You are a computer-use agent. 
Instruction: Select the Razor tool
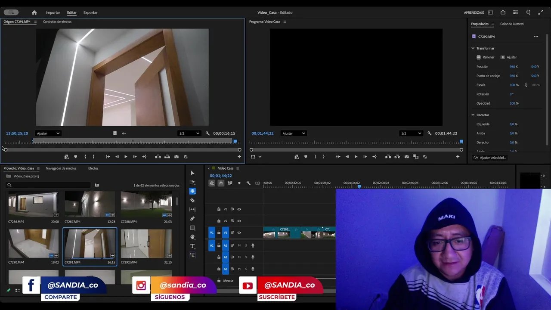(x=192, y=200)
